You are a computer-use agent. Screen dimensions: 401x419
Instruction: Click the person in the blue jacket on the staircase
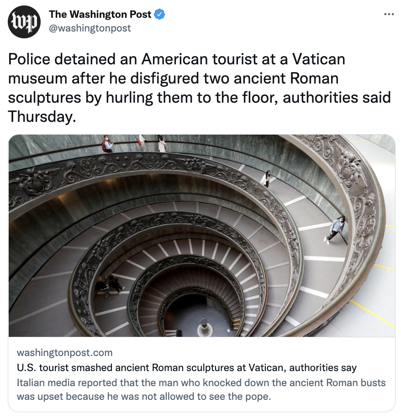pos(335,230)
